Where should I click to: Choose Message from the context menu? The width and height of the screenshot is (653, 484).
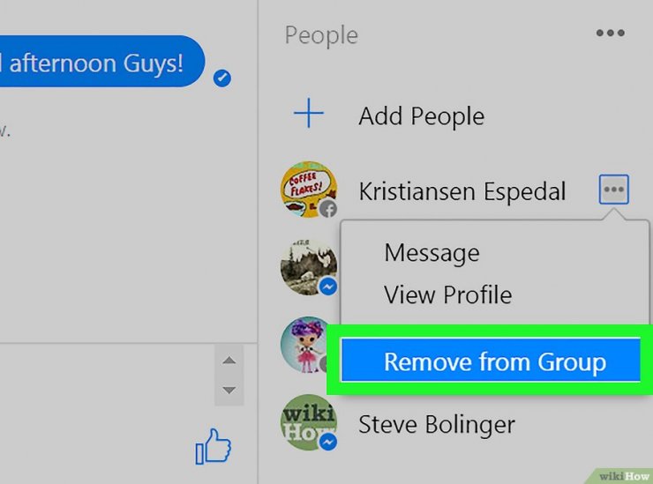[432, 253]
